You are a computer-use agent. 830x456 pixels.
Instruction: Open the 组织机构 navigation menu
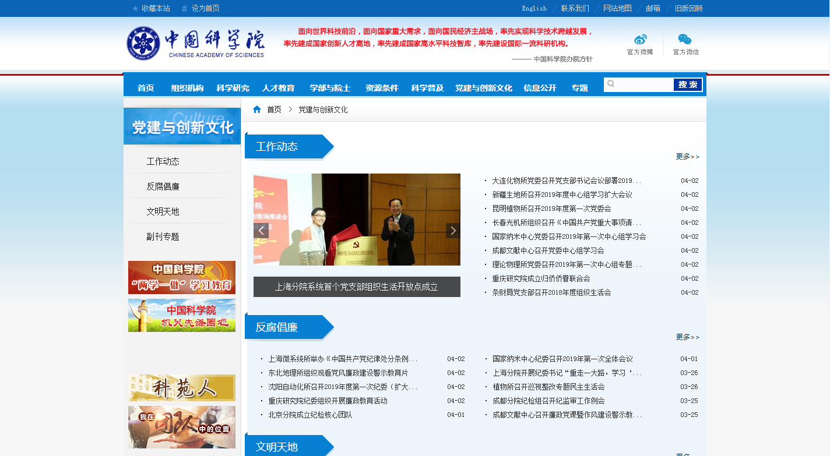[x=187, y=88]
